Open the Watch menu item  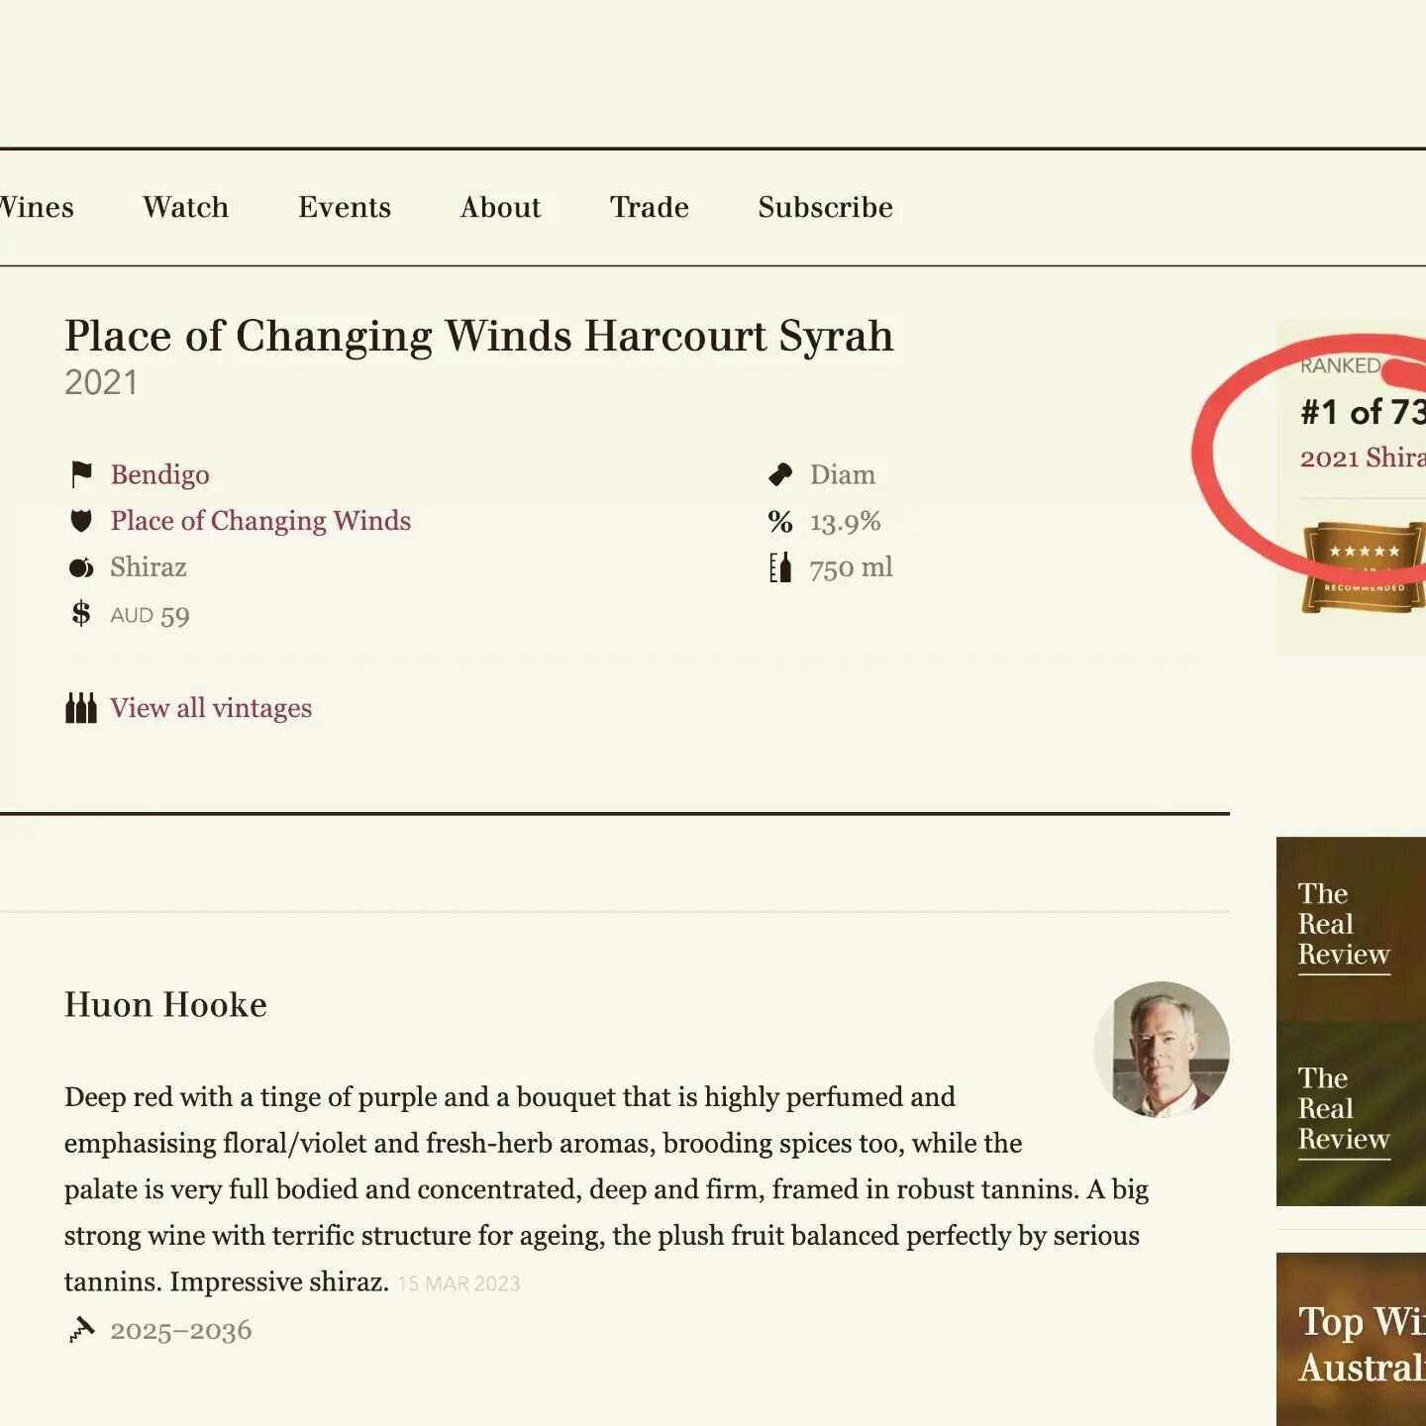[x=185, y=207]
